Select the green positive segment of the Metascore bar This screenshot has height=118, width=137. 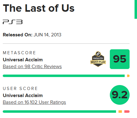coord(64,76)
